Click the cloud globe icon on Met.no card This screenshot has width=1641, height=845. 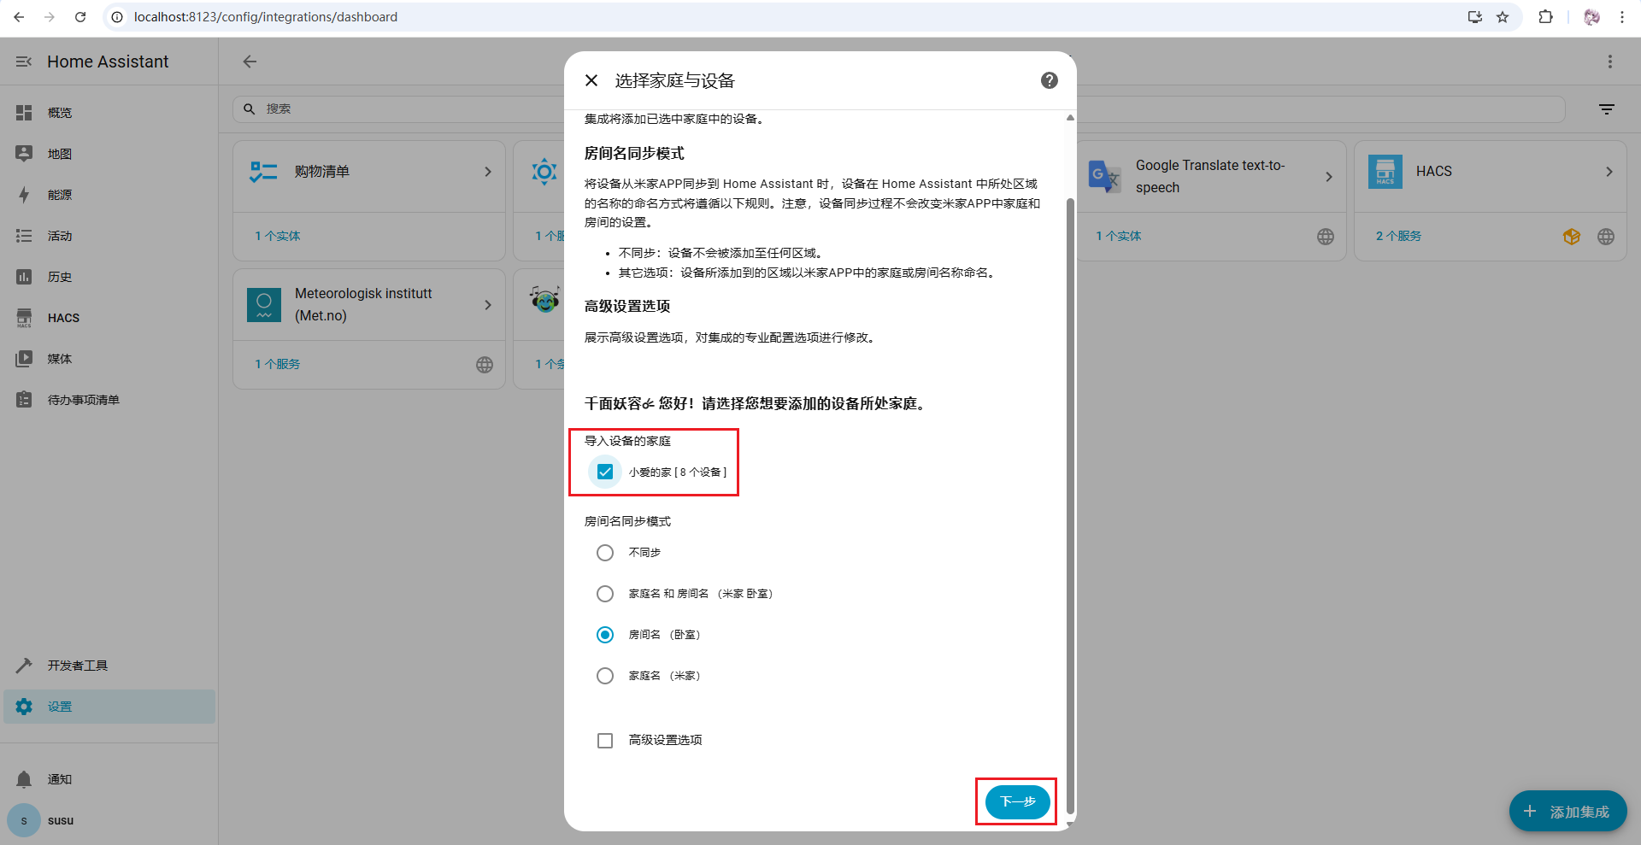(485, 365)
